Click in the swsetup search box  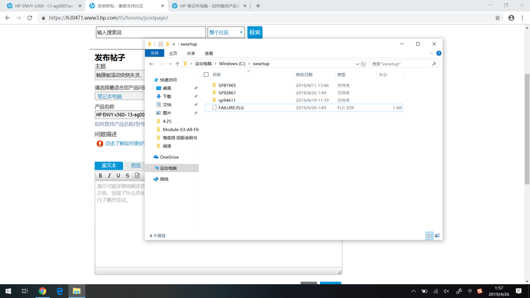pos(401,64)
